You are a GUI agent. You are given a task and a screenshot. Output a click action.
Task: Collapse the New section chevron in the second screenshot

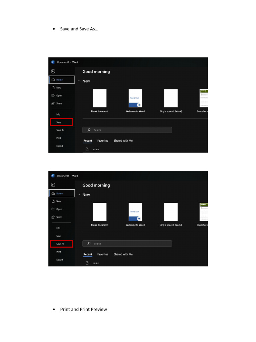(x=79, y=195)
